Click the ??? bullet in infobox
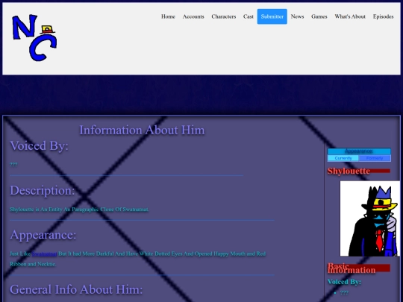This screenshot has height=302, width=403. [x=344, y=293]
